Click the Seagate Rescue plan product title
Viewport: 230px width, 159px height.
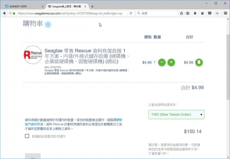click(x=87, y=56)
